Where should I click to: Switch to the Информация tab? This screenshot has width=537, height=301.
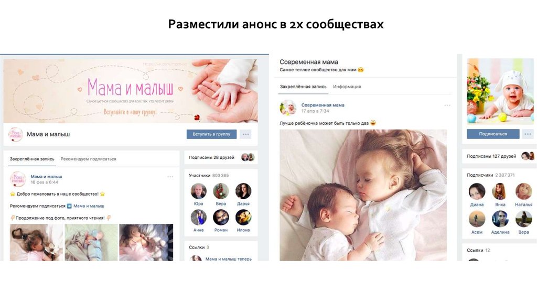pos(347,87)
